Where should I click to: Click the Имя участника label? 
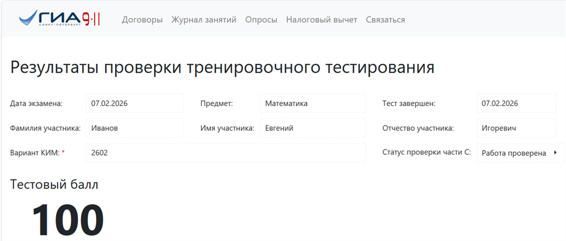pos(228,128)
